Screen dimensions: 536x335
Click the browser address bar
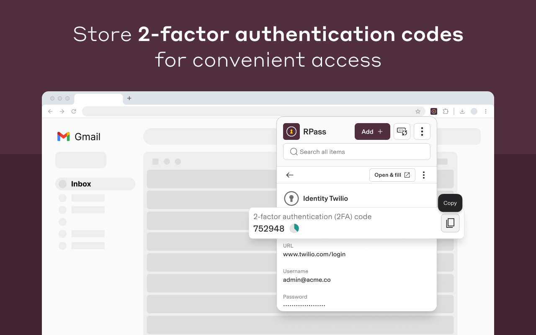coord(253,111)
